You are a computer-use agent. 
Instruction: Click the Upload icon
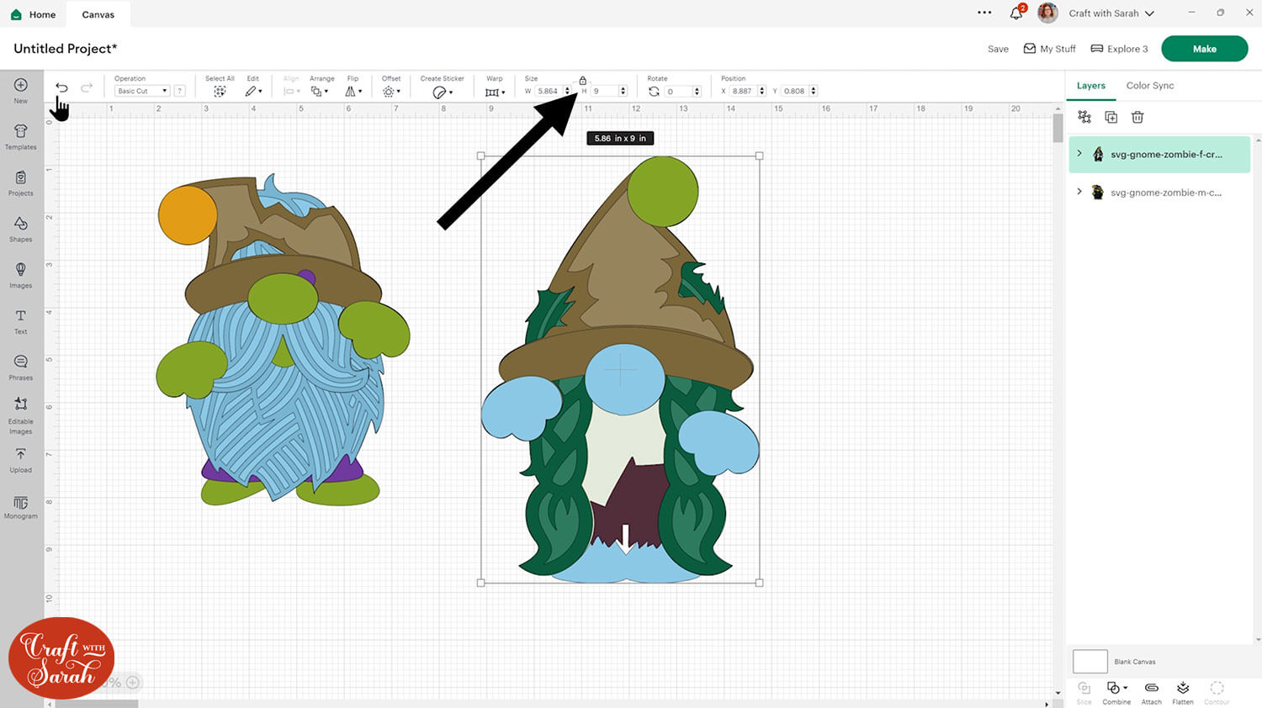(21, 459)
